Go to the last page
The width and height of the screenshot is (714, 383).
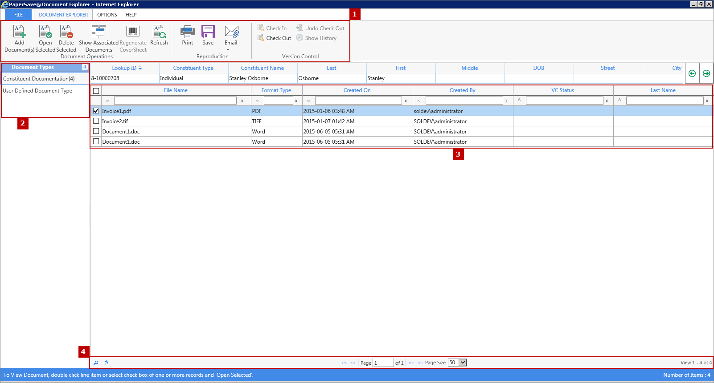420,363
